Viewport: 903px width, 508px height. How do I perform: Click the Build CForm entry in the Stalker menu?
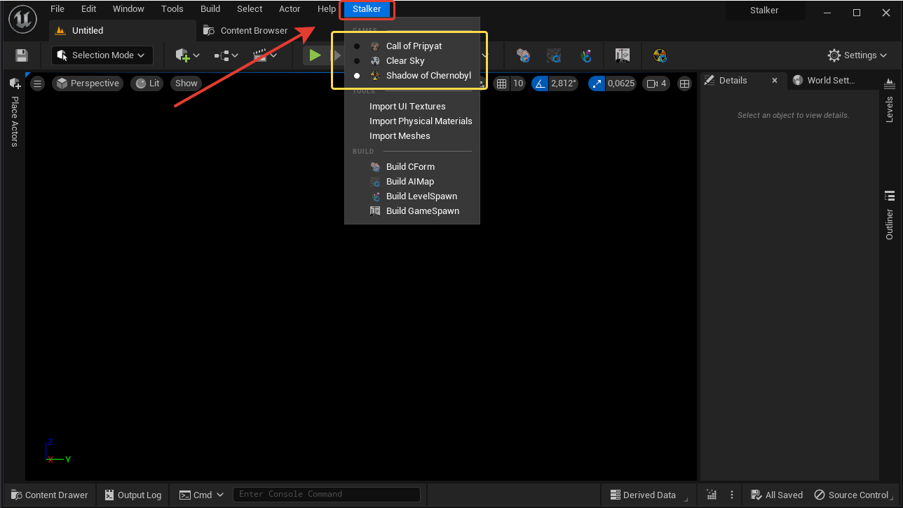(x=412, y=167)
